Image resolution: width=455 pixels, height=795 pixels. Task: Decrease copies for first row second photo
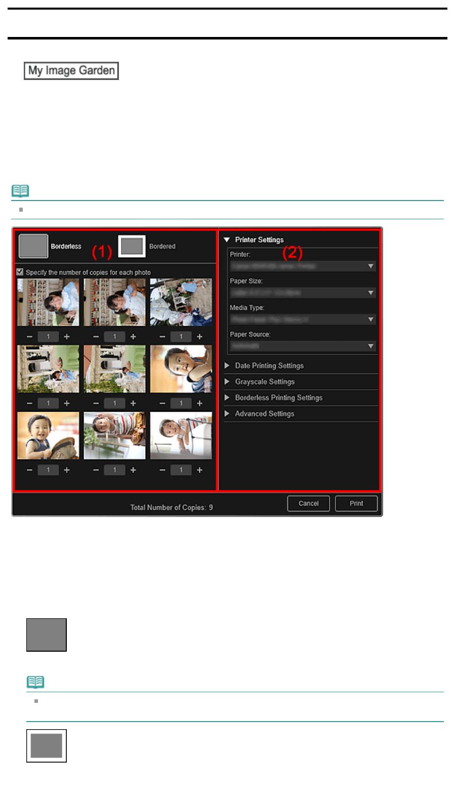[96, 337]
